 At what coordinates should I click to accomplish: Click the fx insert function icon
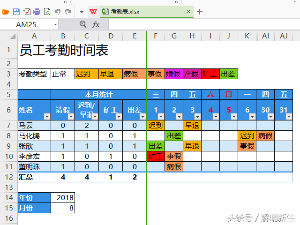[x=96, y=24]
